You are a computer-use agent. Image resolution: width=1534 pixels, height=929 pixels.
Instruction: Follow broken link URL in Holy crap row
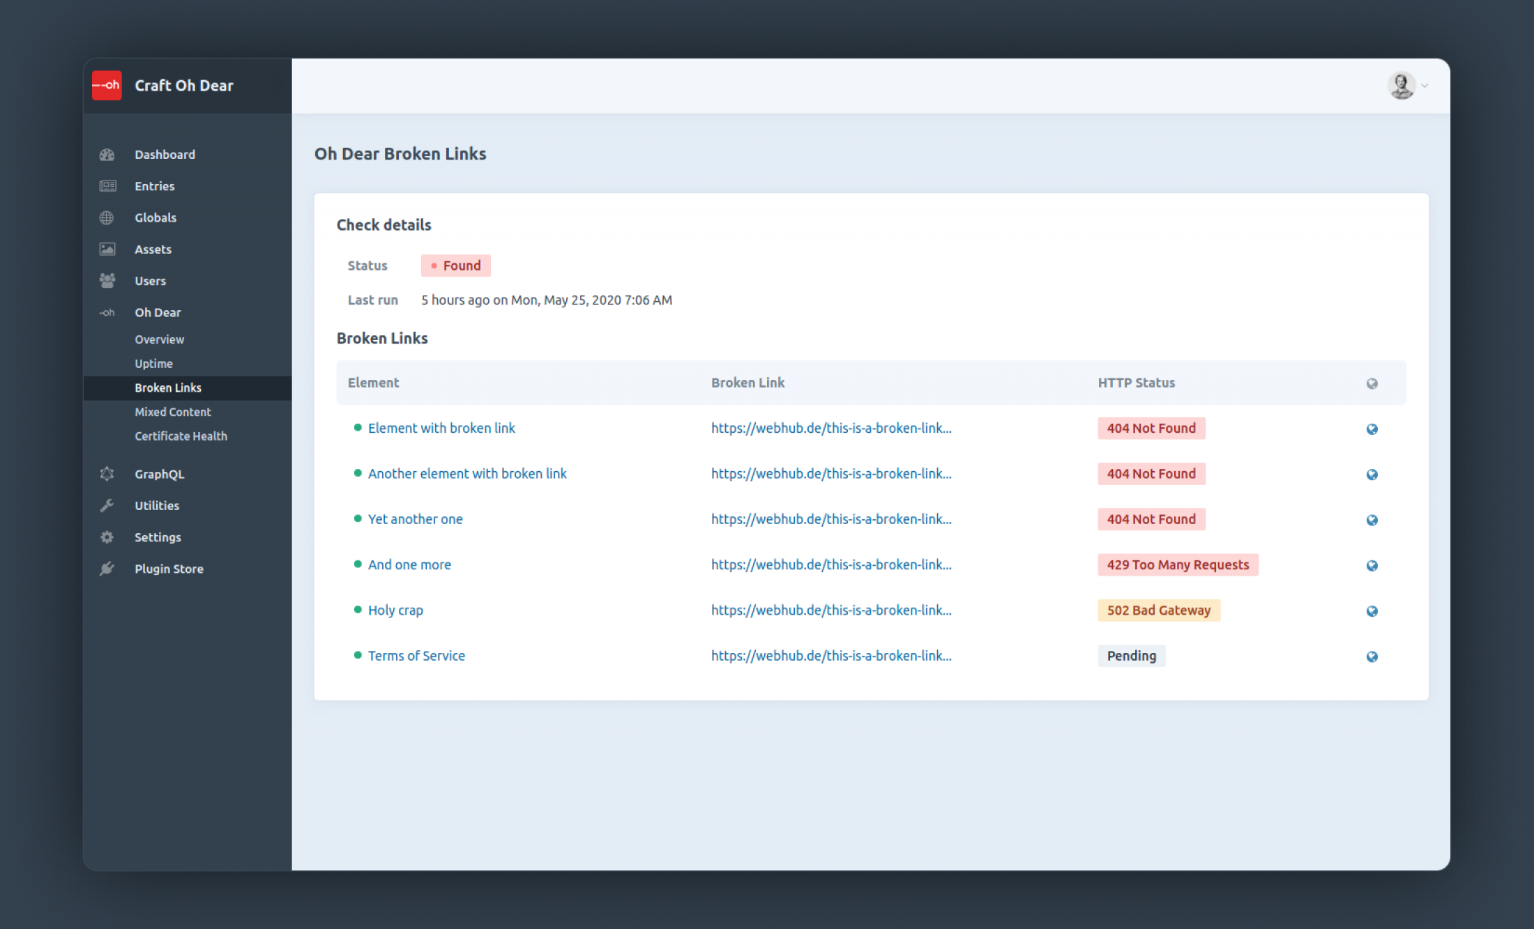pyautogui.click(x=831, y=610)
